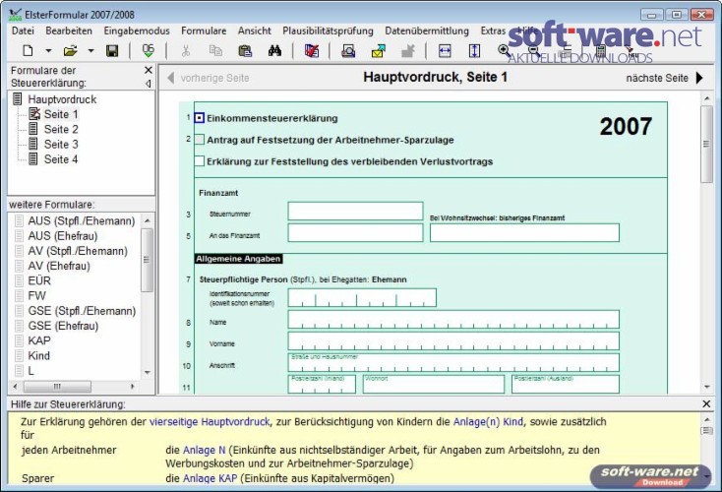The height and width of the screenshot is (492, 722).
Task: Select AV (Stpfl./Ehemann) form
Action: 78,251
